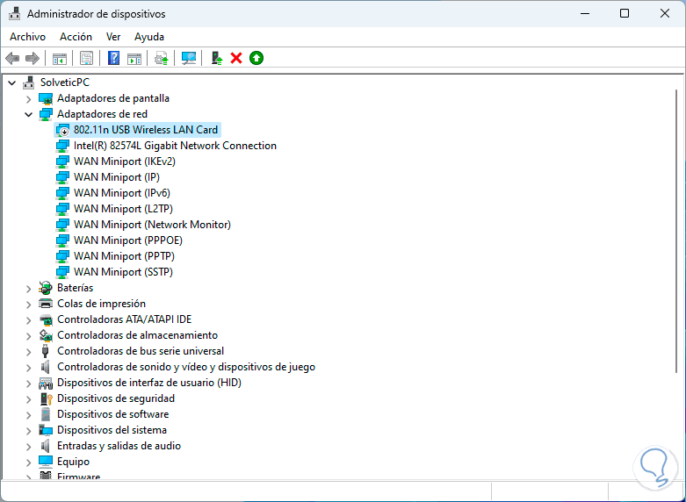Select 802.11n USB Wireless LAN Card
This screenshot has height=502, width=686.
pos(146,130)
